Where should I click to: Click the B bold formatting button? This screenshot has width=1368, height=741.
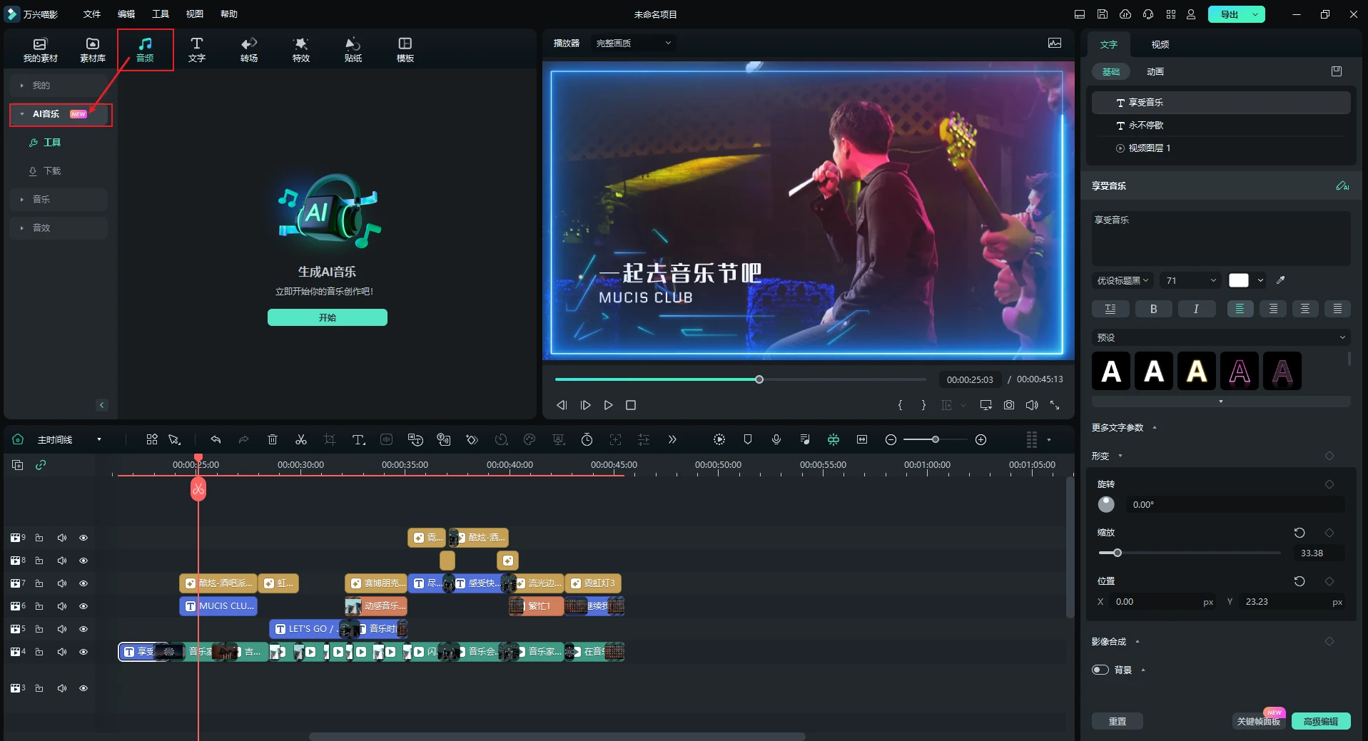(x=1153, y=309)
